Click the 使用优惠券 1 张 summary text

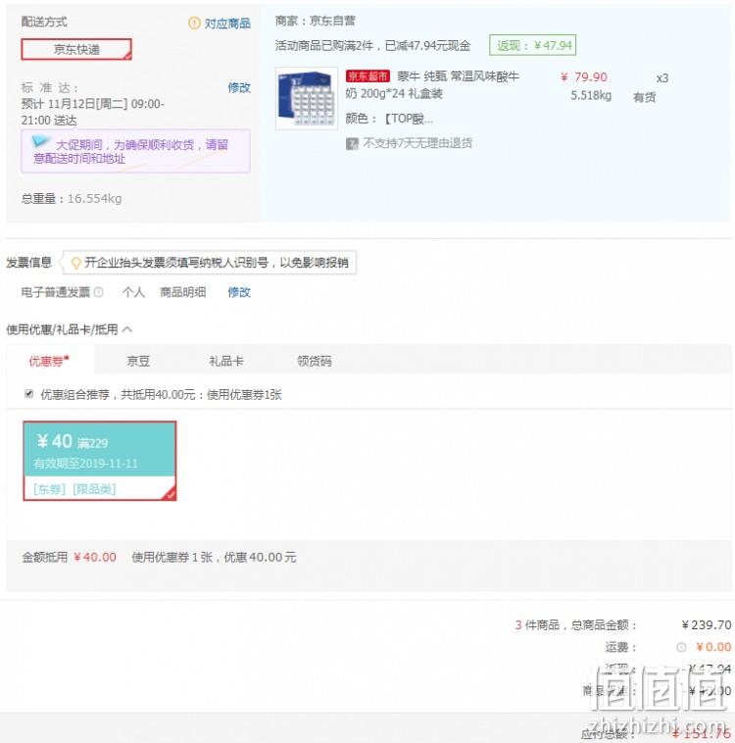214,557
